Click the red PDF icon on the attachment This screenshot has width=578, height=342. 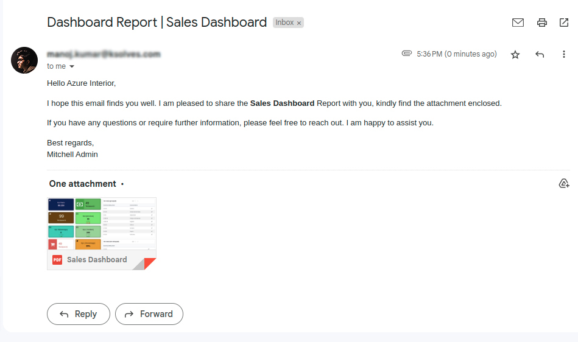click(57, 259)
